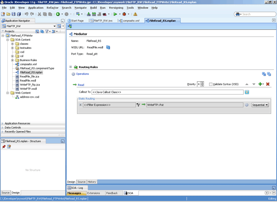Click the Make project build icon
The height and width of the screenshot is (202, 277).
(x=89, y=14)
